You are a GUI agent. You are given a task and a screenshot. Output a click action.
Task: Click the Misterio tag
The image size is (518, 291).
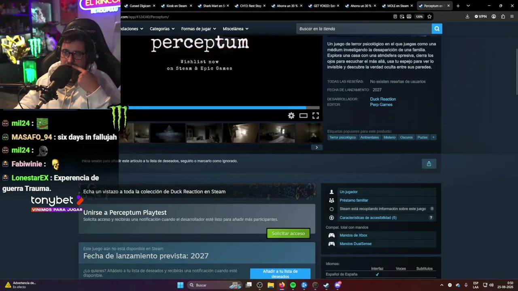[x=389, y=137]
